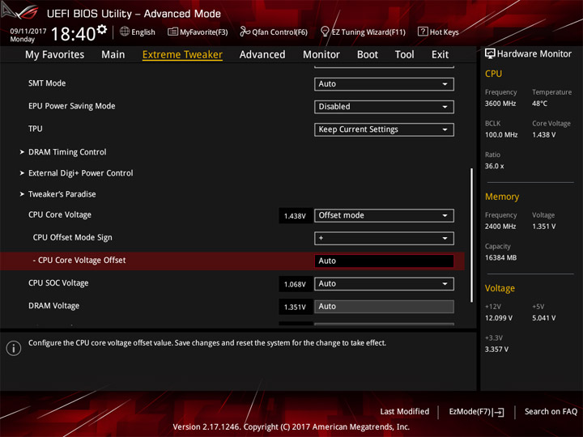The image size is (583, 437).
Task: Click the 100.0 MHz BCLK value
Action: pyautogui.click(x=501, y=135)
